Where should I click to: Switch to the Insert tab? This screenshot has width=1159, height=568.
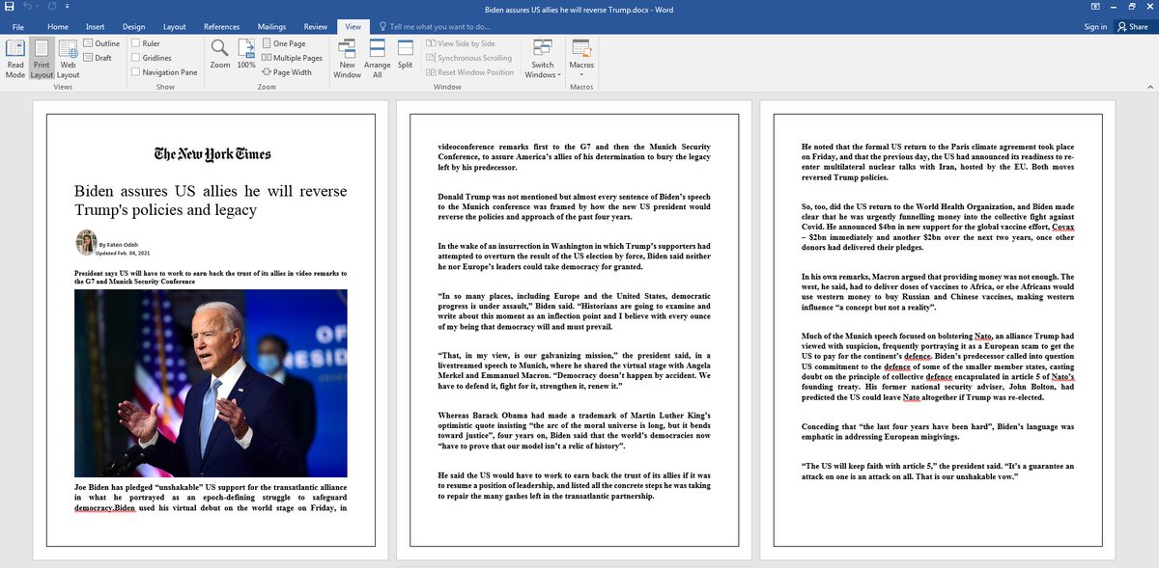(x=95, y=26)
